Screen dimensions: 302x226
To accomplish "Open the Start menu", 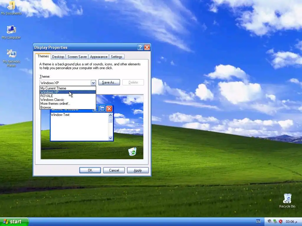I will 14,222.
